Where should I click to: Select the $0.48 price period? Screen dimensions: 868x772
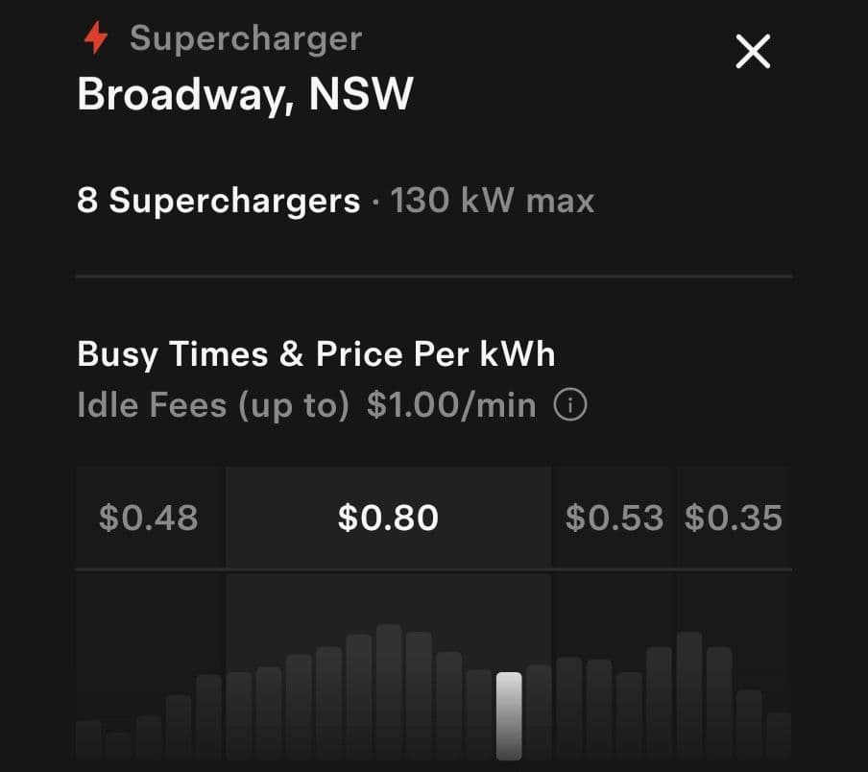coord(149,519)
